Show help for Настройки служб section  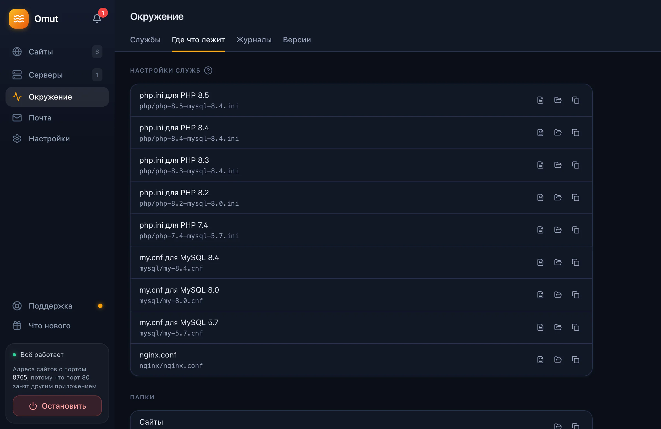[208, 70]
